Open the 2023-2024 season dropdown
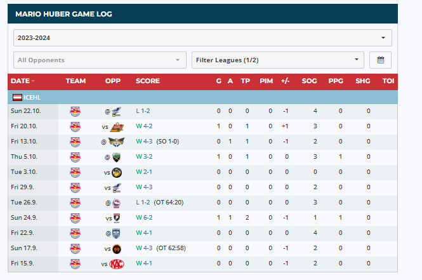Screen dimensions: 422x280 click(x=202, y=37)
